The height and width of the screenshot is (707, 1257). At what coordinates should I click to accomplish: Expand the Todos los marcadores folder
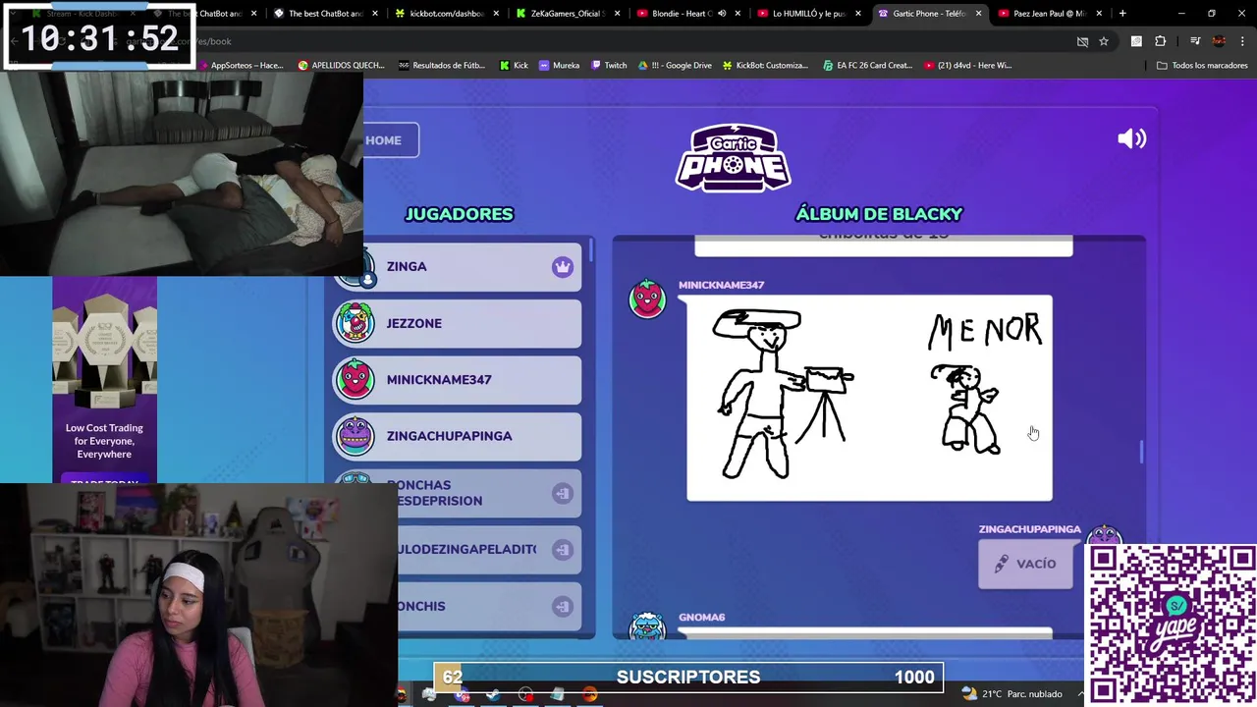click(1202, 66)
